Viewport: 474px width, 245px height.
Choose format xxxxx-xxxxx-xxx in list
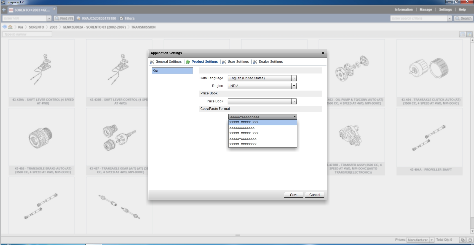point(263,122)
